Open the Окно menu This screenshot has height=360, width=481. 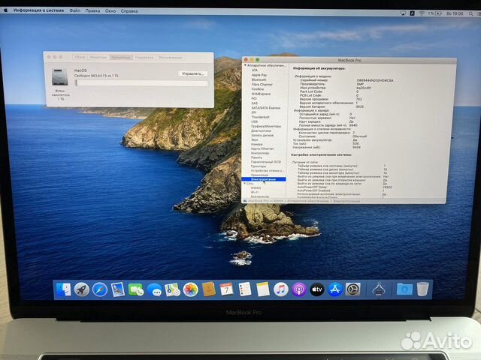point(110,10)
